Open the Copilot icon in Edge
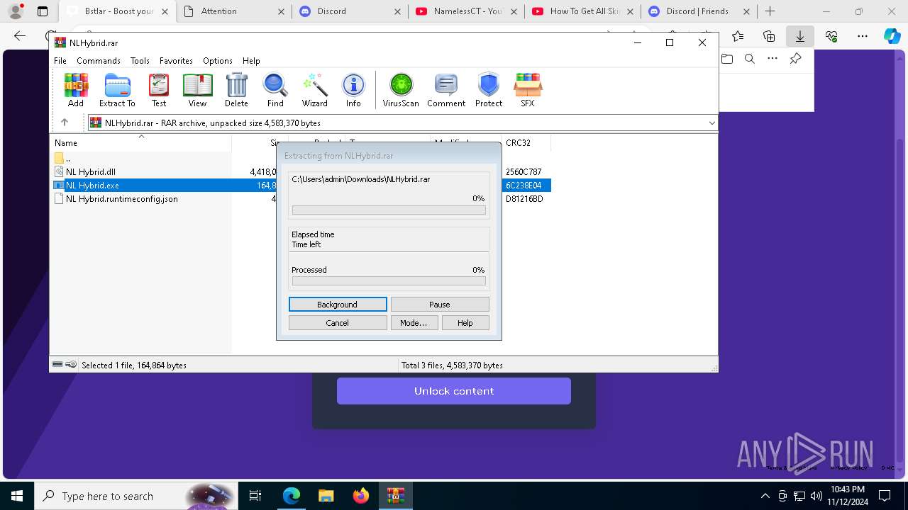Viewport: 908px width, 510px height. pos(892,36)
